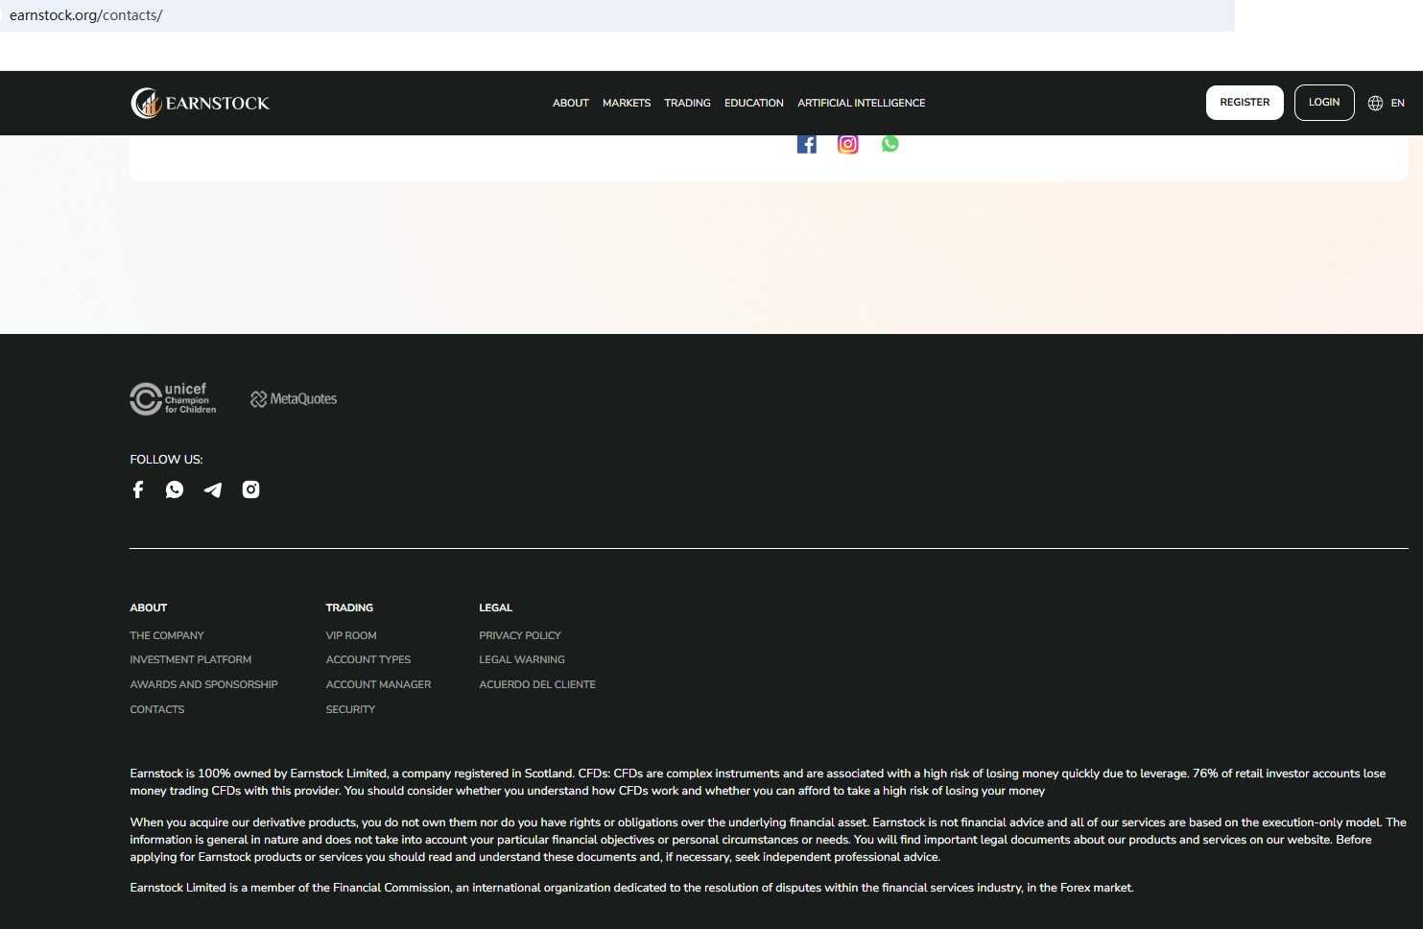Open footer Instagram icon under Follow Us

point(251,489)
